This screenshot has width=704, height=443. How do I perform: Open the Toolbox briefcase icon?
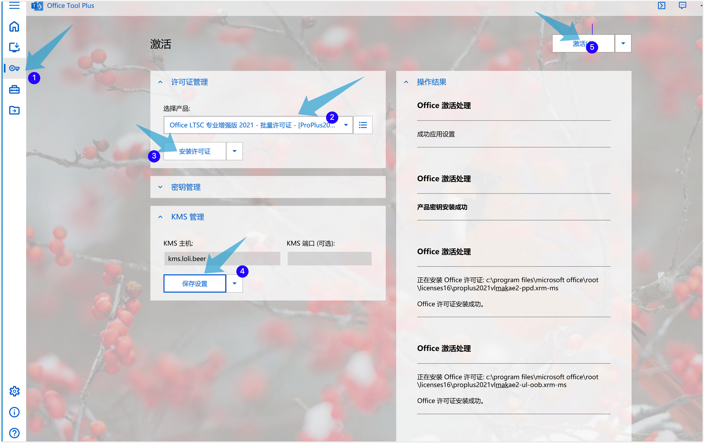(x=14, y=89)
